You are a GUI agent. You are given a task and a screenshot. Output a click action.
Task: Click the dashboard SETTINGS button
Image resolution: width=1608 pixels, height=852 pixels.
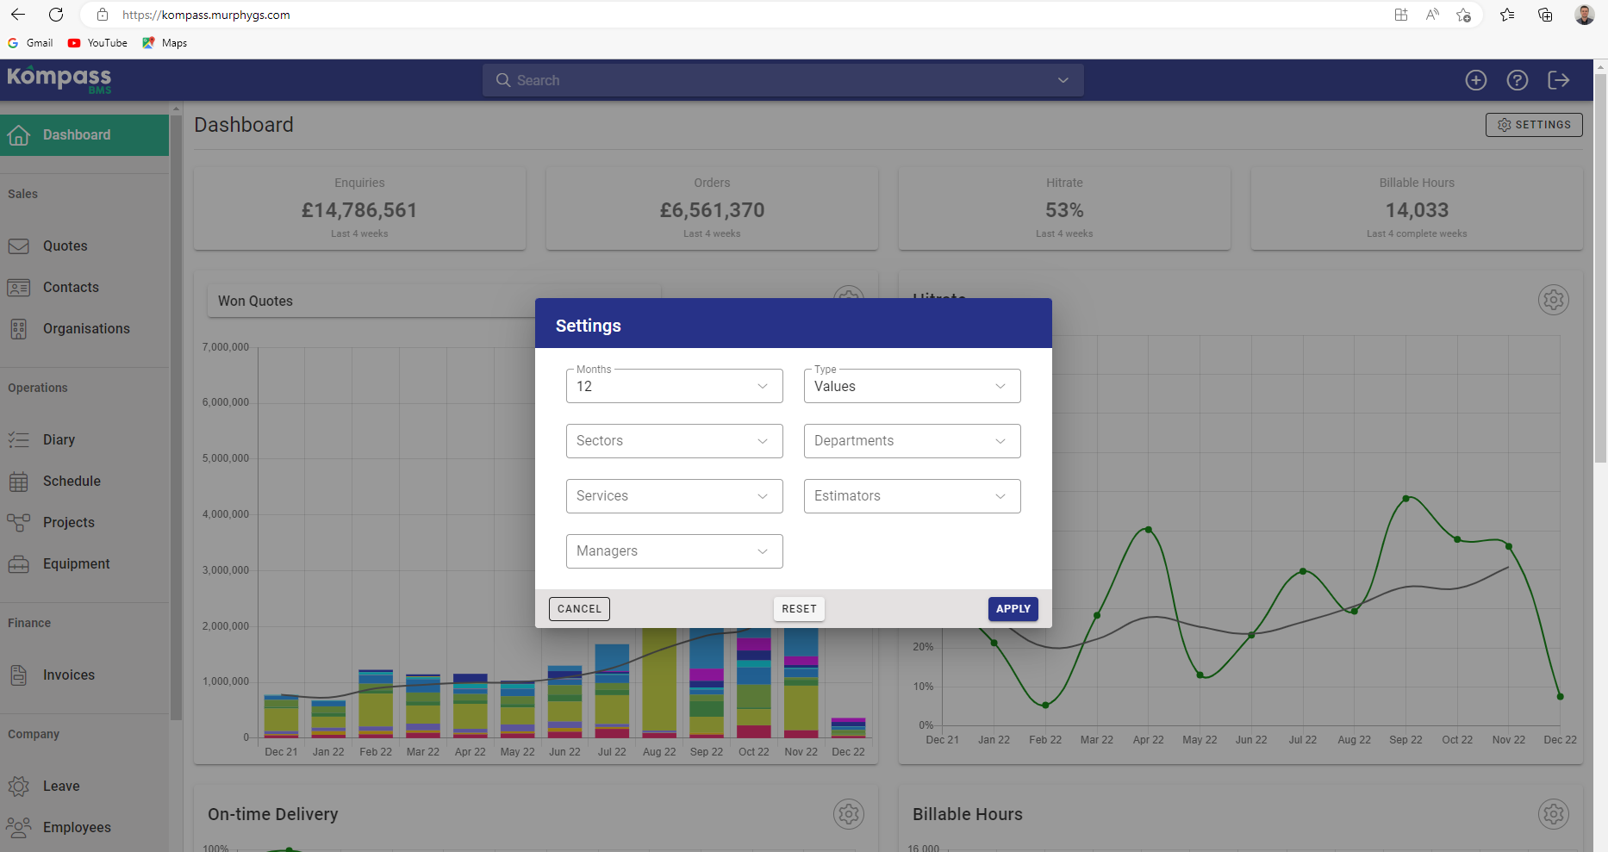(x=1534, y=125)
